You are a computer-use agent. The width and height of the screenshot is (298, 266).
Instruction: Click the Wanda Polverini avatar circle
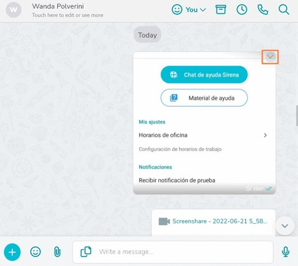point(14,10)
